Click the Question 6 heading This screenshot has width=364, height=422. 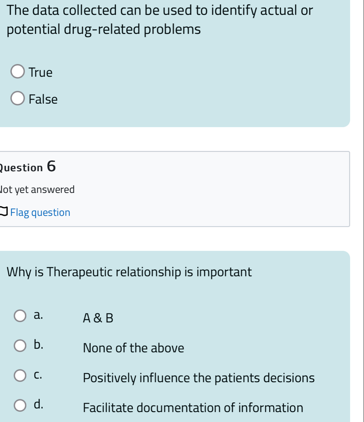pyautogui.click(x=28, y=167)
